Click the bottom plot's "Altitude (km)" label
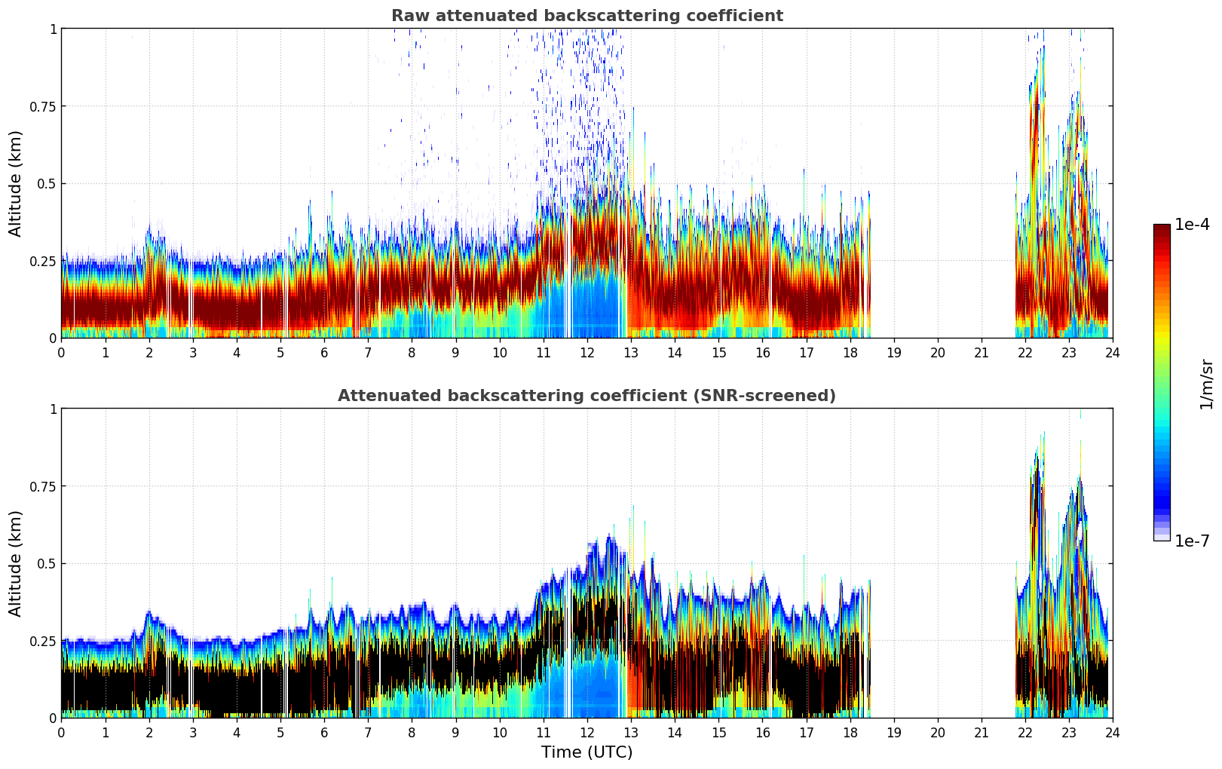1222x769 pixels. [x=16, y=563]
